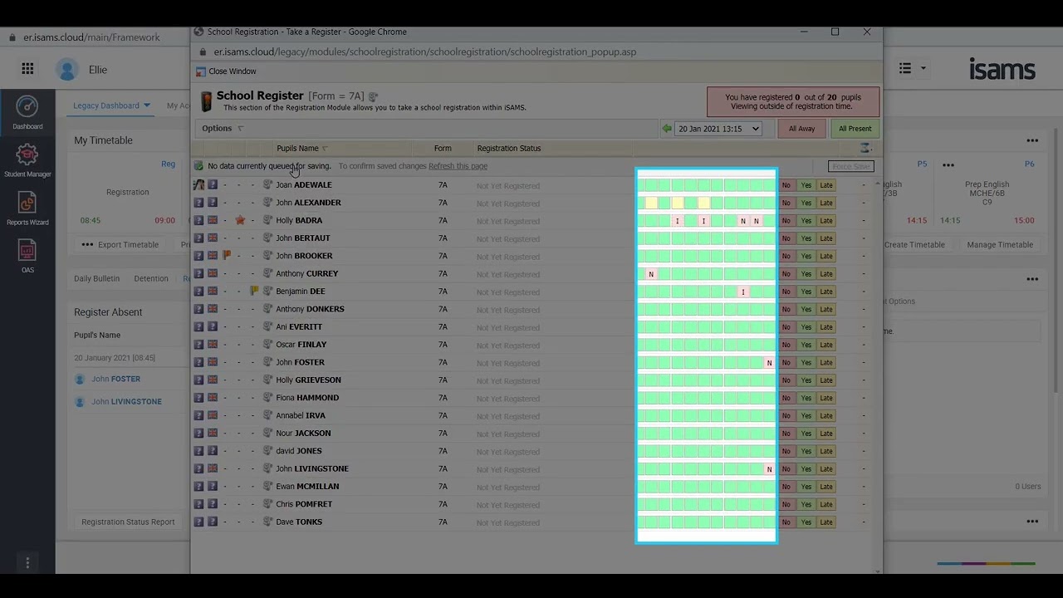Open the Detention tab

point(151,278)
